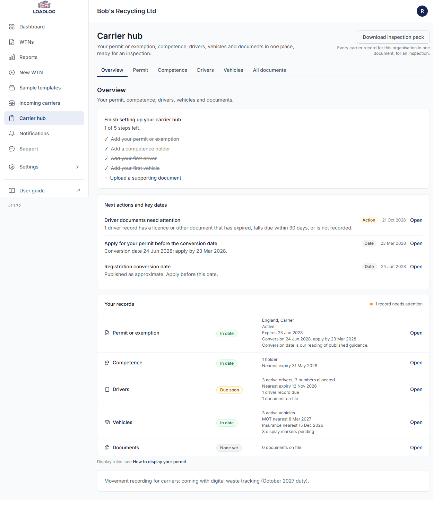Open How to display your permit link
The width and height of the screenshot is (433, 511).
(x=159, y=462)
